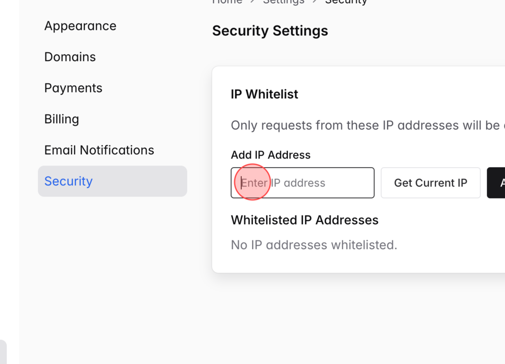
Task: Open the Billing settings page
Action: [x=61, y=119]
